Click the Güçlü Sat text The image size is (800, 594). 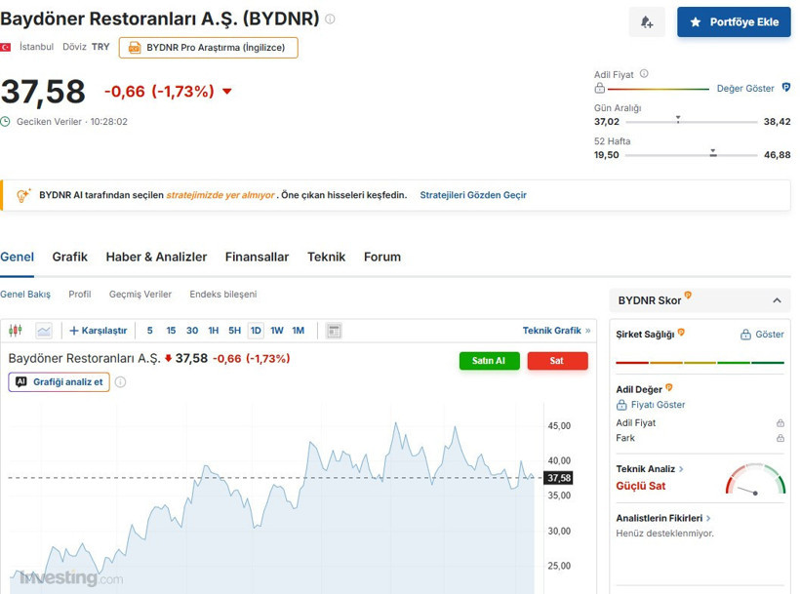[x=640, y=486]
